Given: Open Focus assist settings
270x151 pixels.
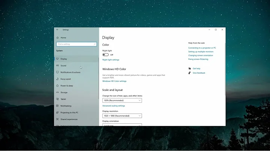Looking at the screenshot, I should tap(76, 79).
